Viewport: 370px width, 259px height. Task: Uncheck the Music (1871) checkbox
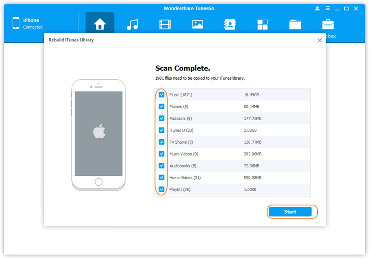[161, 94]
